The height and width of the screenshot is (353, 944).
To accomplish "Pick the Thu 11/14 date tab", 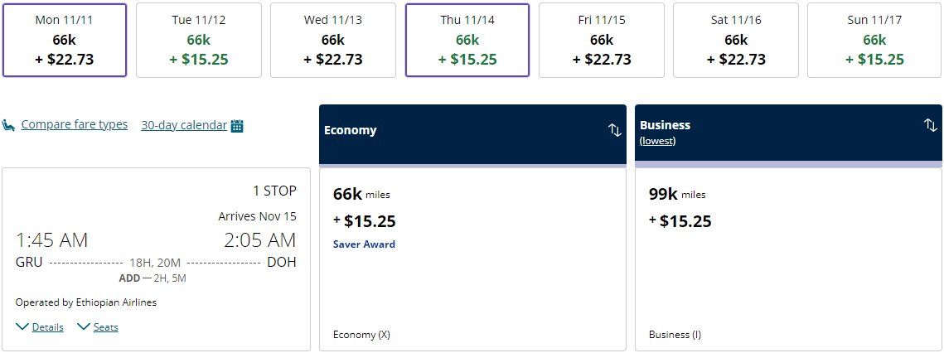I will [x=467, y=41].
